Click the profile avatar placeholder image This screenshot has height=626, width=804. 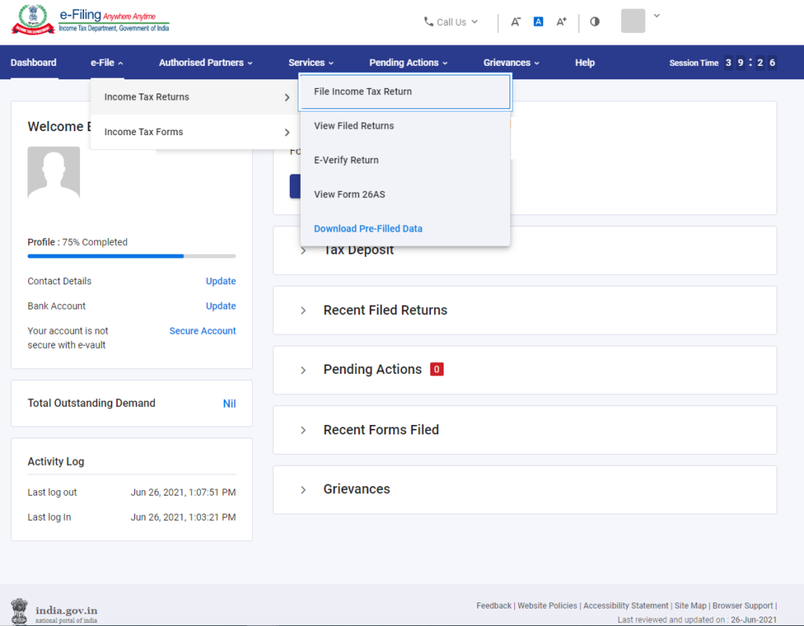53,172
